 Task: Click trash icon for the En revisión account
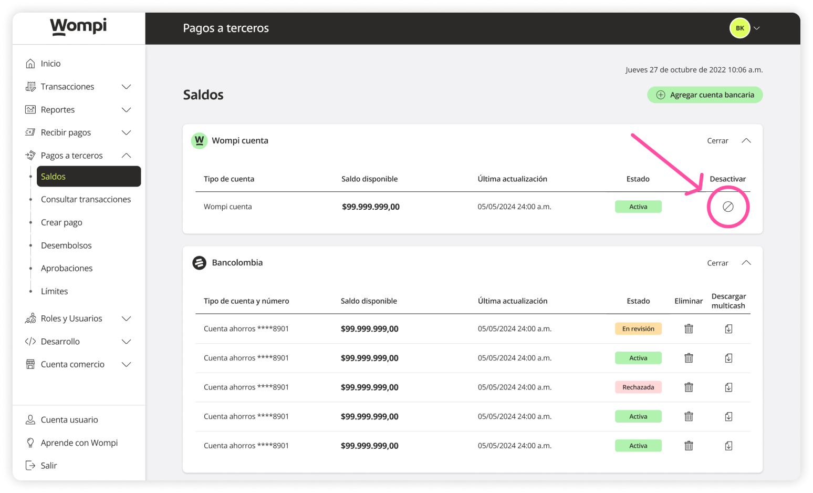pyautogui.click(x=689, y=329)
